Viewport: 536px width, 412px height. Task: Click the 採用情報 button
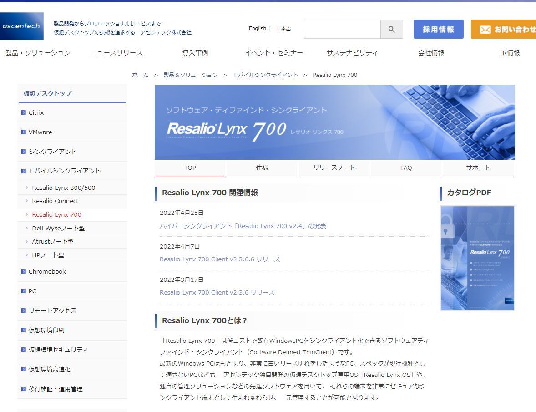point(439,30)
